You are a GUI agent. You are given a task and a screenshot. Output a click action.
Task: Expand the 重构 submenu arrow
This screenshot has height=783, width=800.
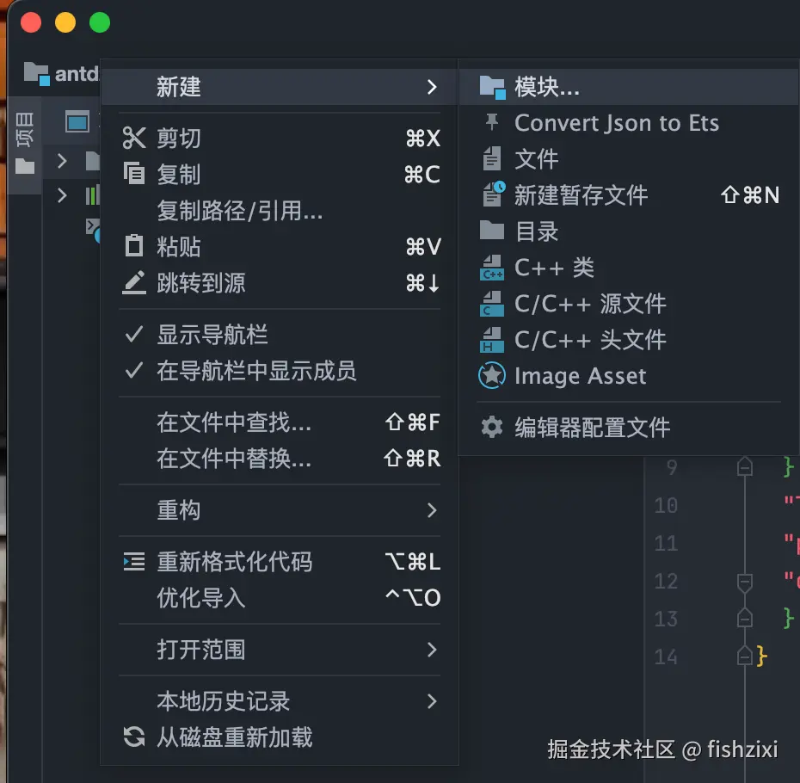pos(432,510)
